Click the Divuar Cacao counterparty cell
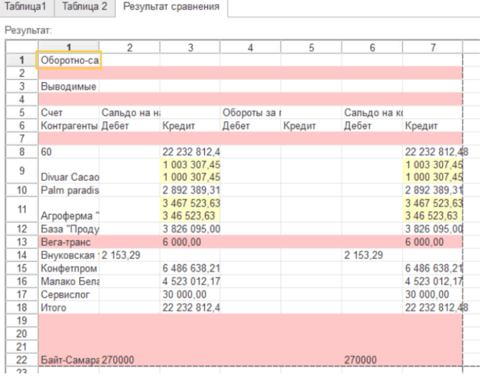484x377 pixels. click(x=68, y=177)
